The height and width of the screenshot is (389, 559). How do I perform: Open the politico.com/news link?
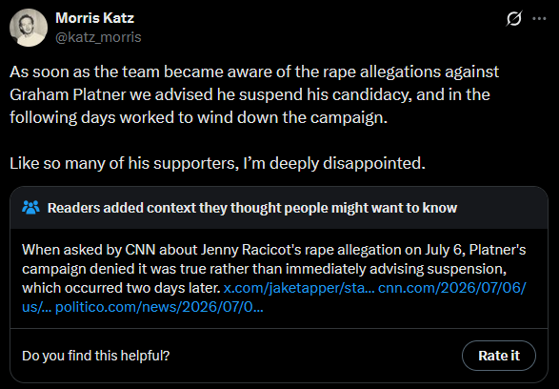tap(159, 307)
